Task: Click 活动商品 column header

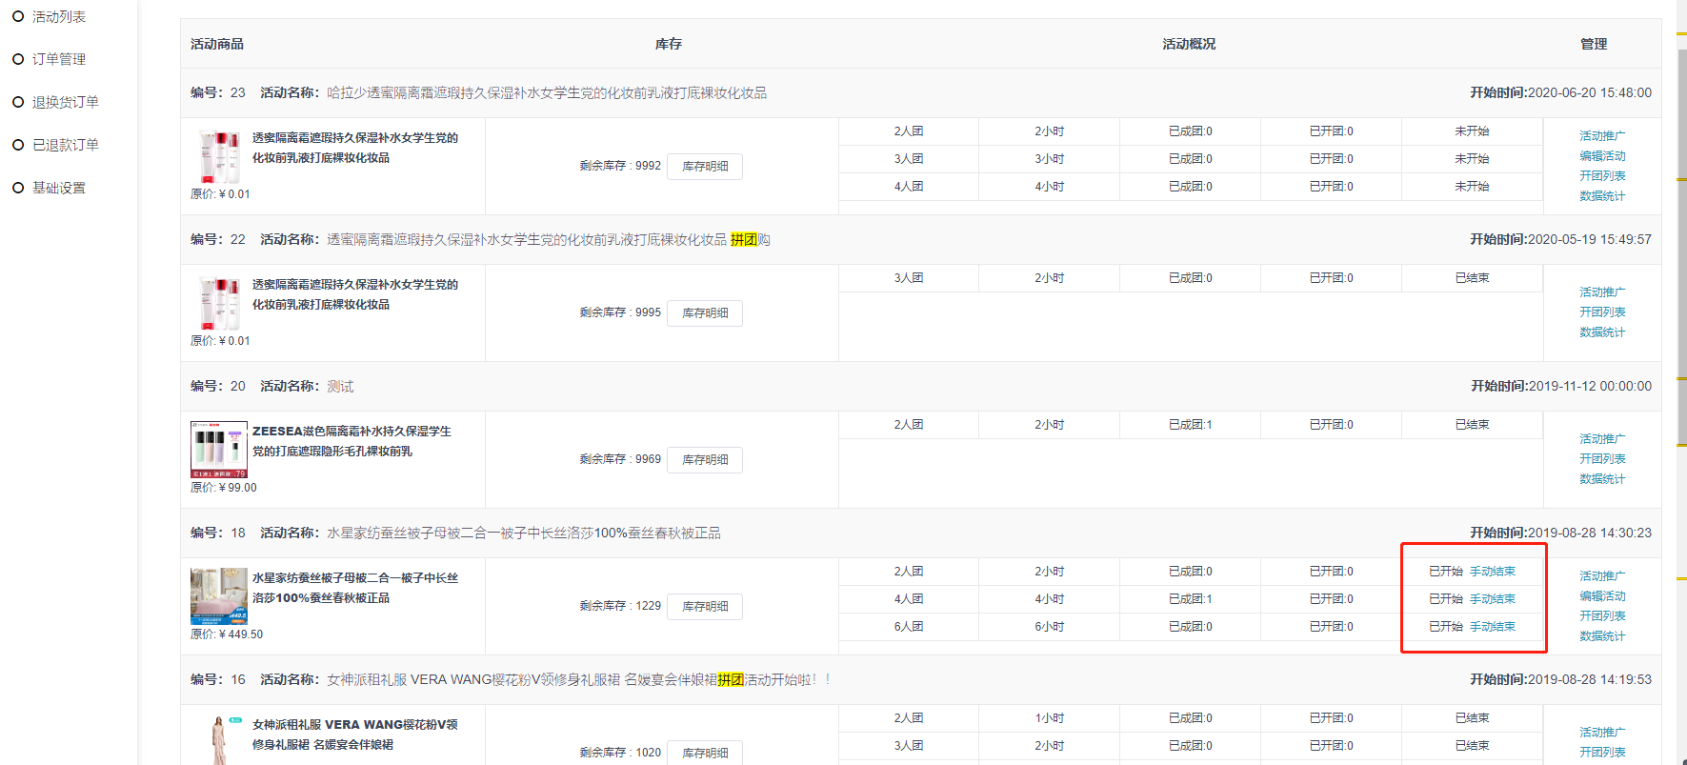Action: [x=217, y=44]
